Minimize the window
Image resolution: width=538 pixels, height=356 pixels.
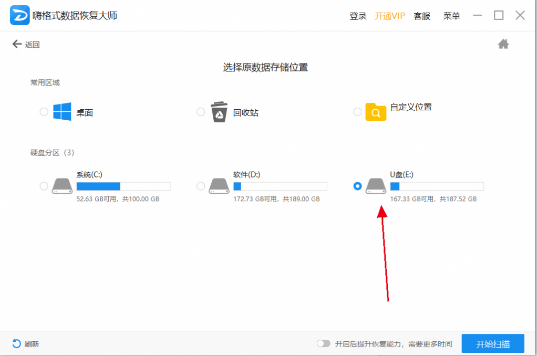[477, 15]
